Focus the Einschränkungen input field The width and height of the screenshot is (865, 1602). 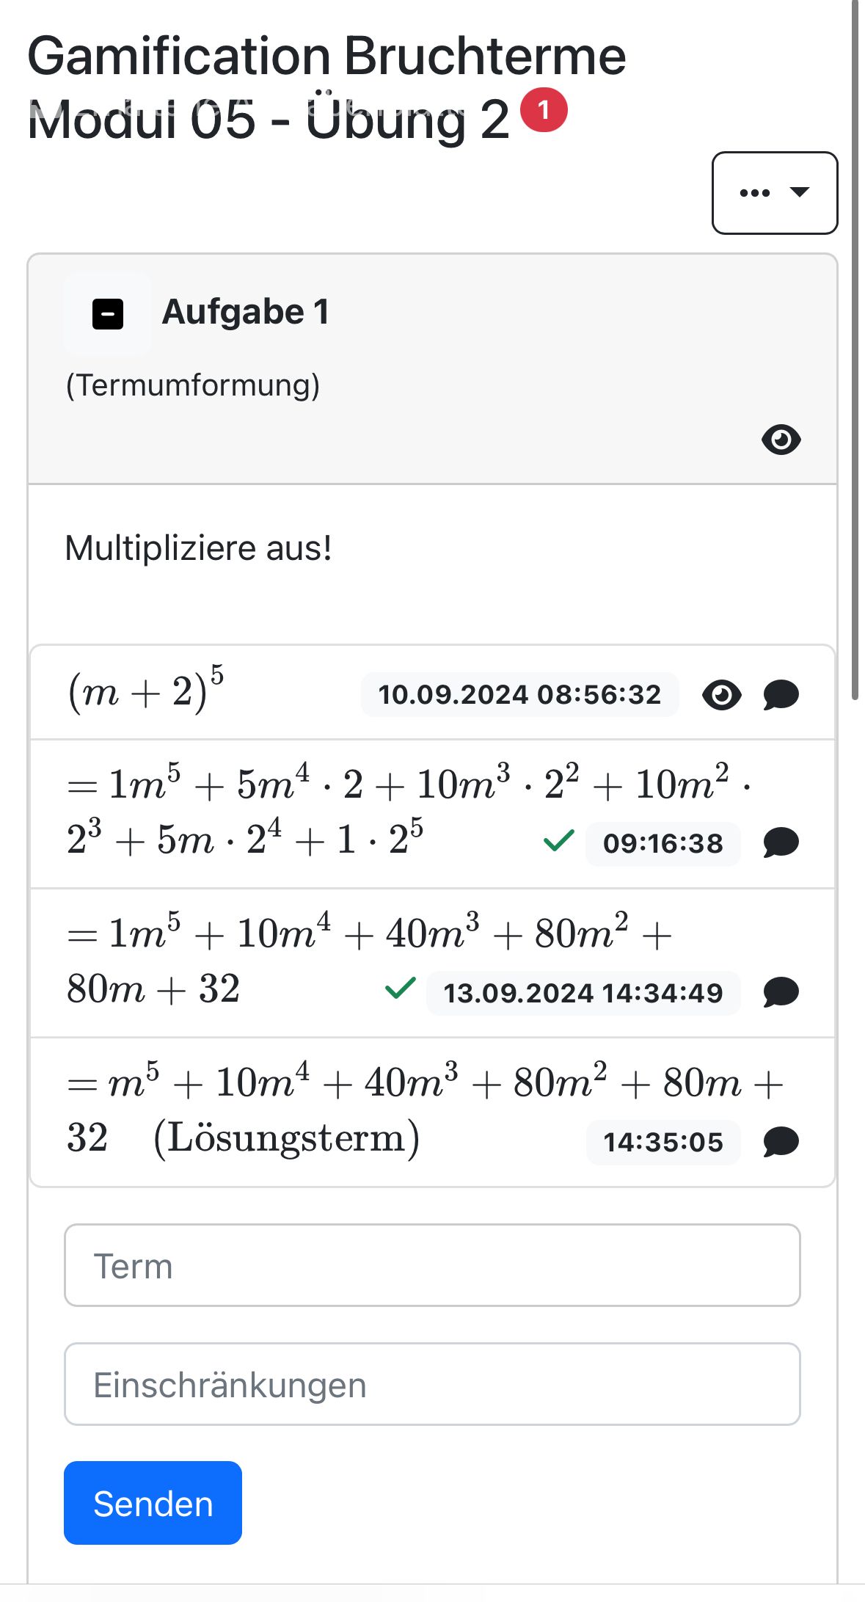(432, 1384)
